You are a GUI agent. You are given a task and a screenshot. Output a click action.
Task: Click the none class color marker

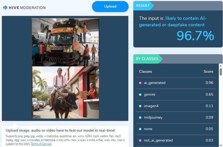pos(140,129)
